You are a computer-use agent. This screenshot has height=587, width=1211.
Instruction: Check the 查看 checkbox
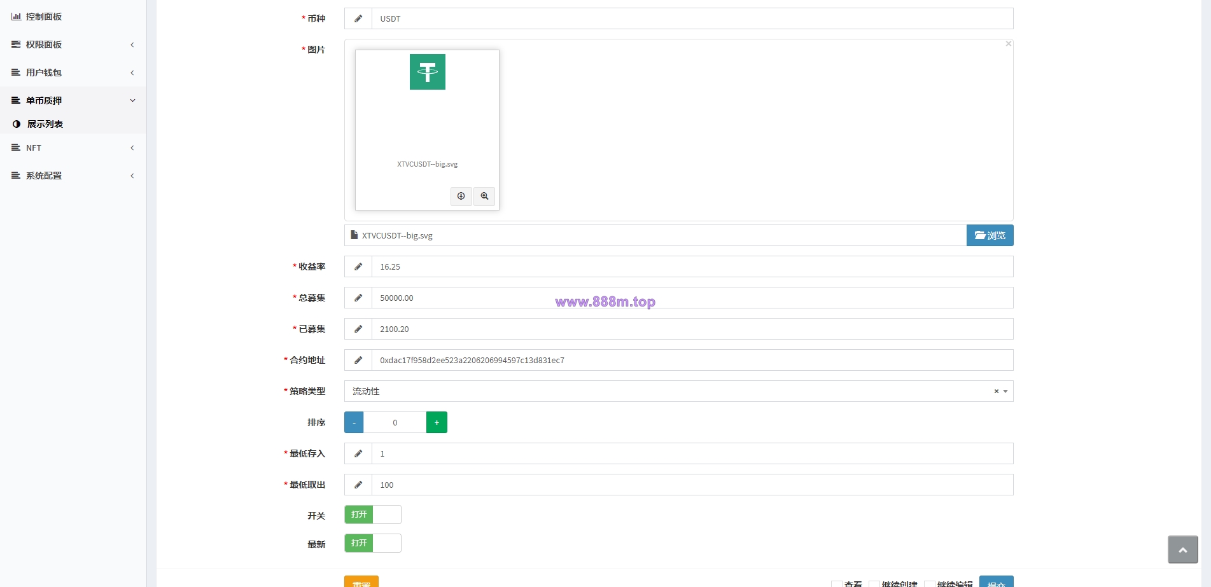(837, 584)
